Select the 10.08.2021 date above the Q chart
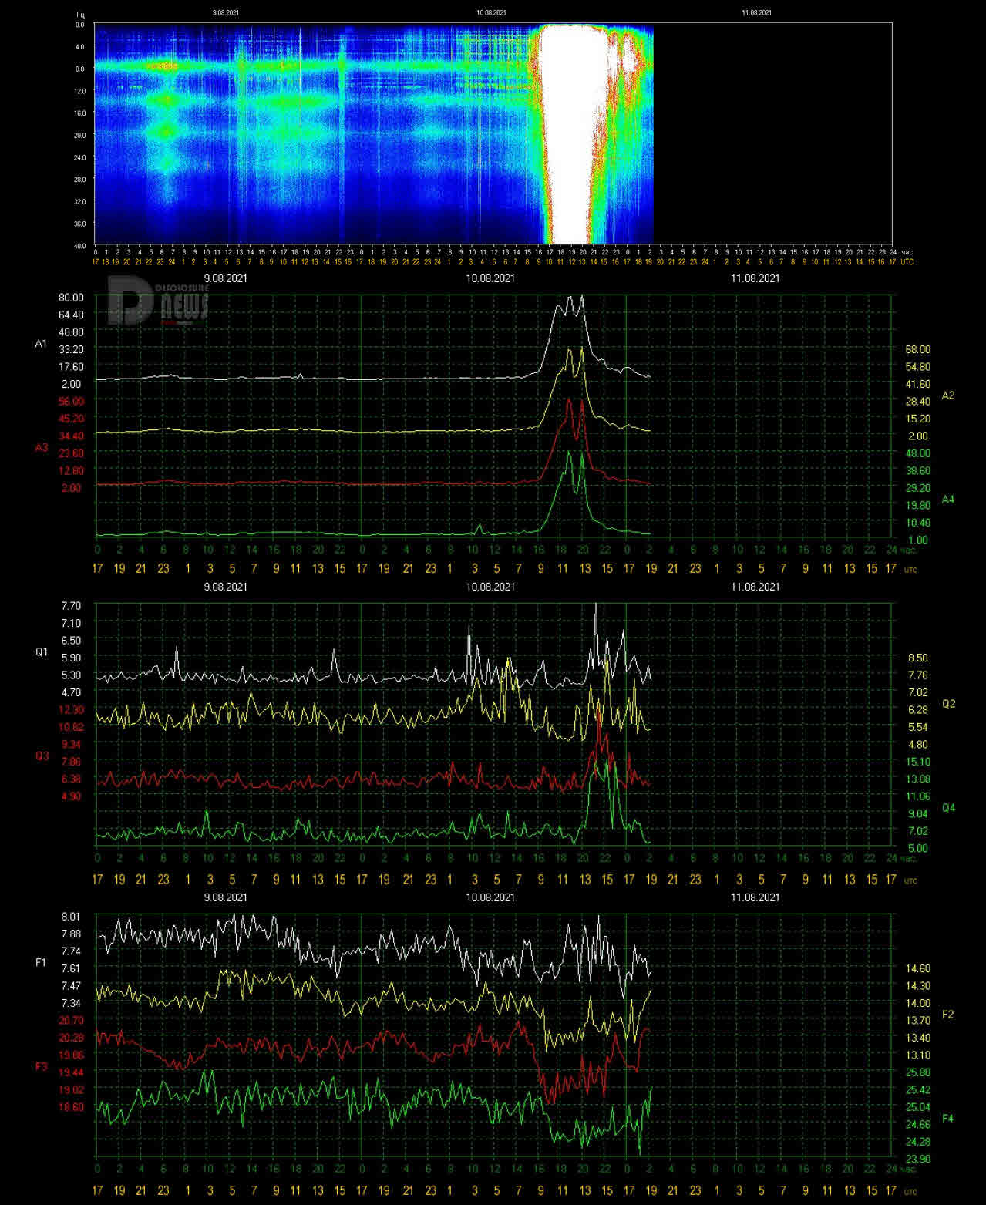 pos(490,587)
